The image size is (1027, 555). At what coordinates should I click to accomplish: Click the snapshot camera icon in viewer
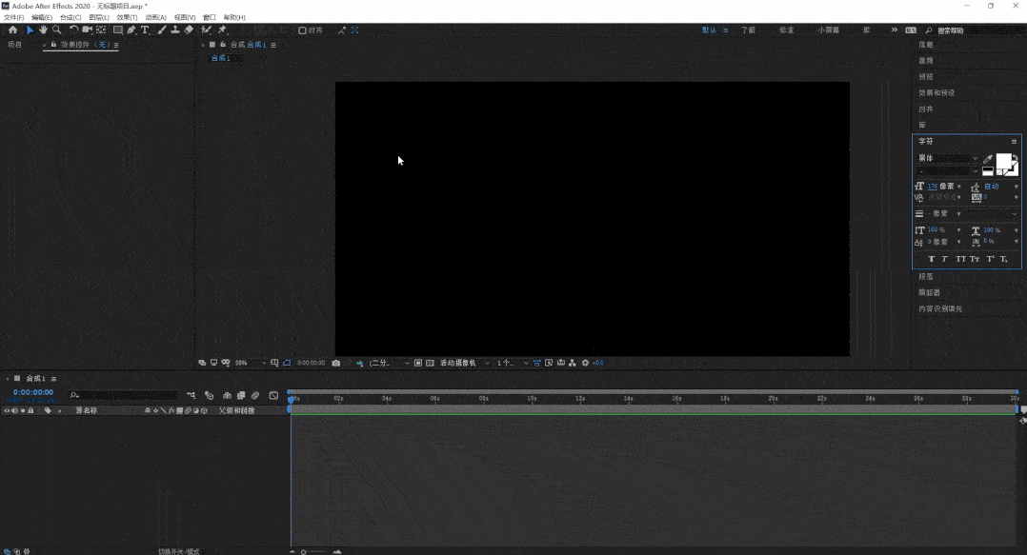pyautogui.click(x=336, y=363)
